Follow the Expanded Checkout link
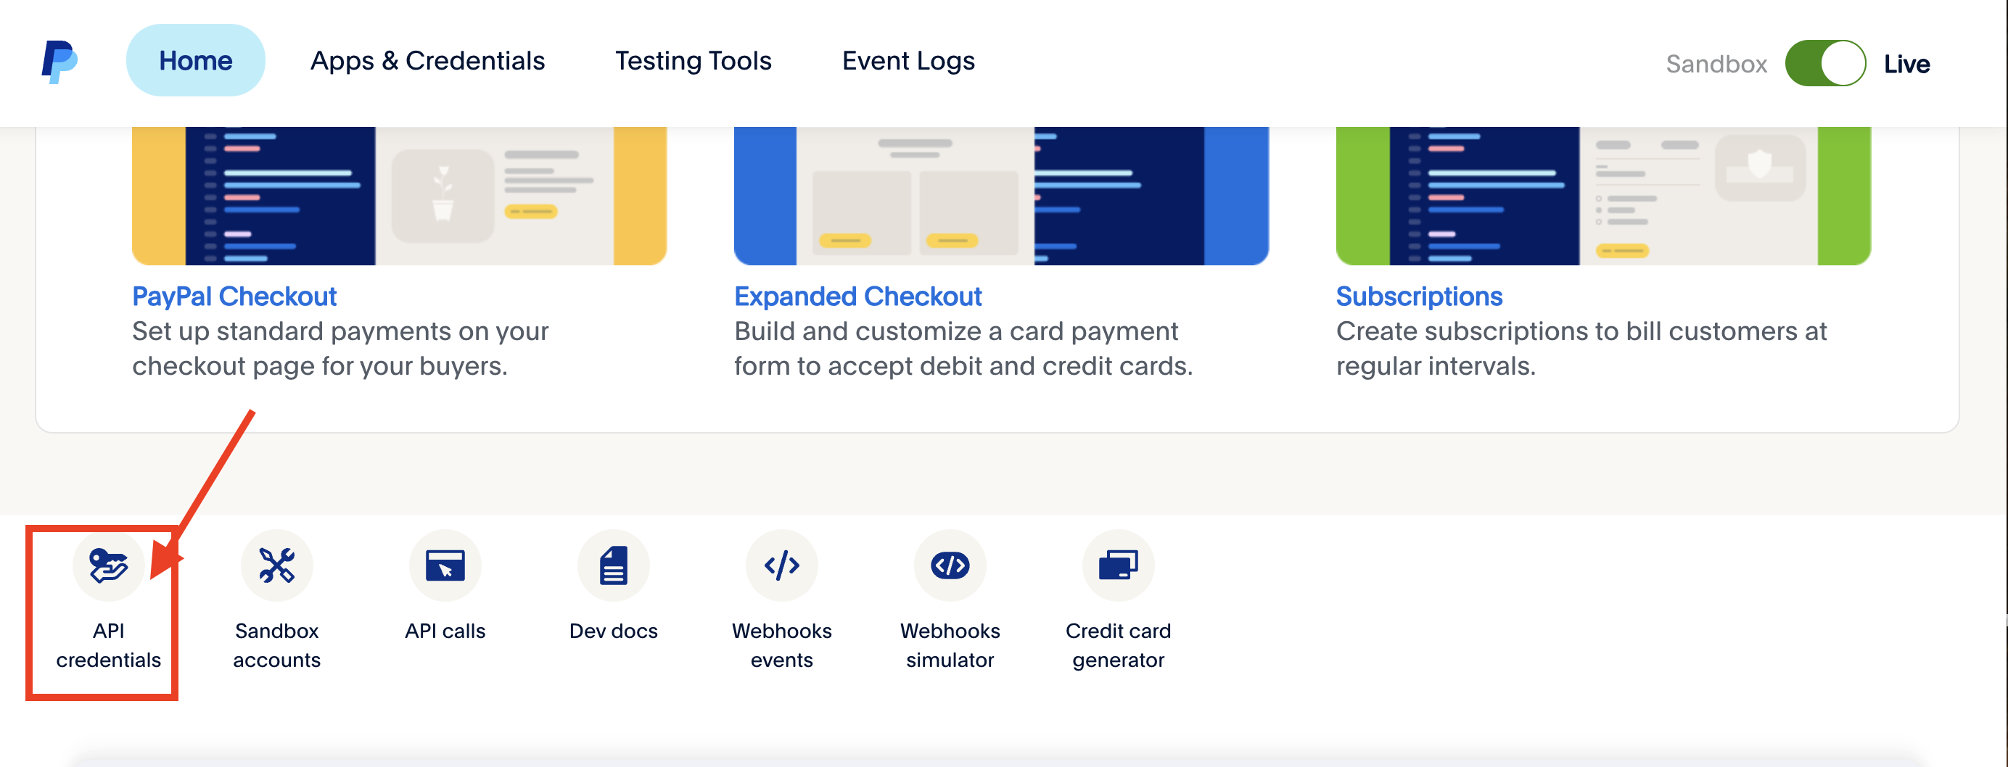Viewport: 2008px width, 767px height. (x=857, y=296)
